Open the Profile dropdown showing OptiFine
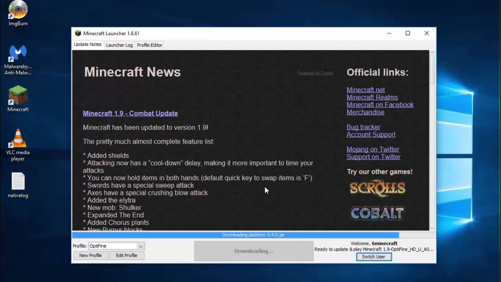501x282 pixels. point(117,246)
